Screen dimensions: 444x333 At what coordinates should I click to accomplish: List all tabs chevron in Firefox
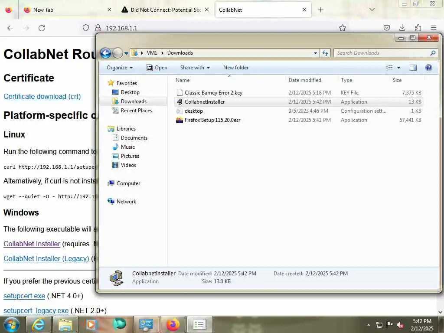(372, 10)
